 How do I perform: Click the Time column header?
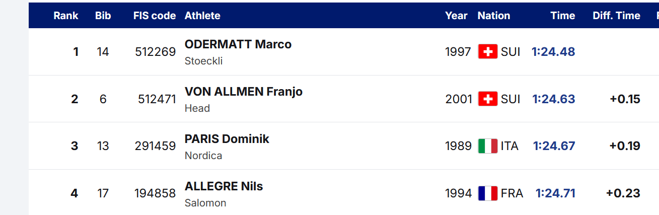(562, 16)
